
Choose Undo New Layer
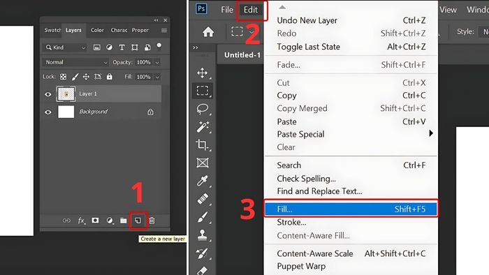click(x=351, y=20)
